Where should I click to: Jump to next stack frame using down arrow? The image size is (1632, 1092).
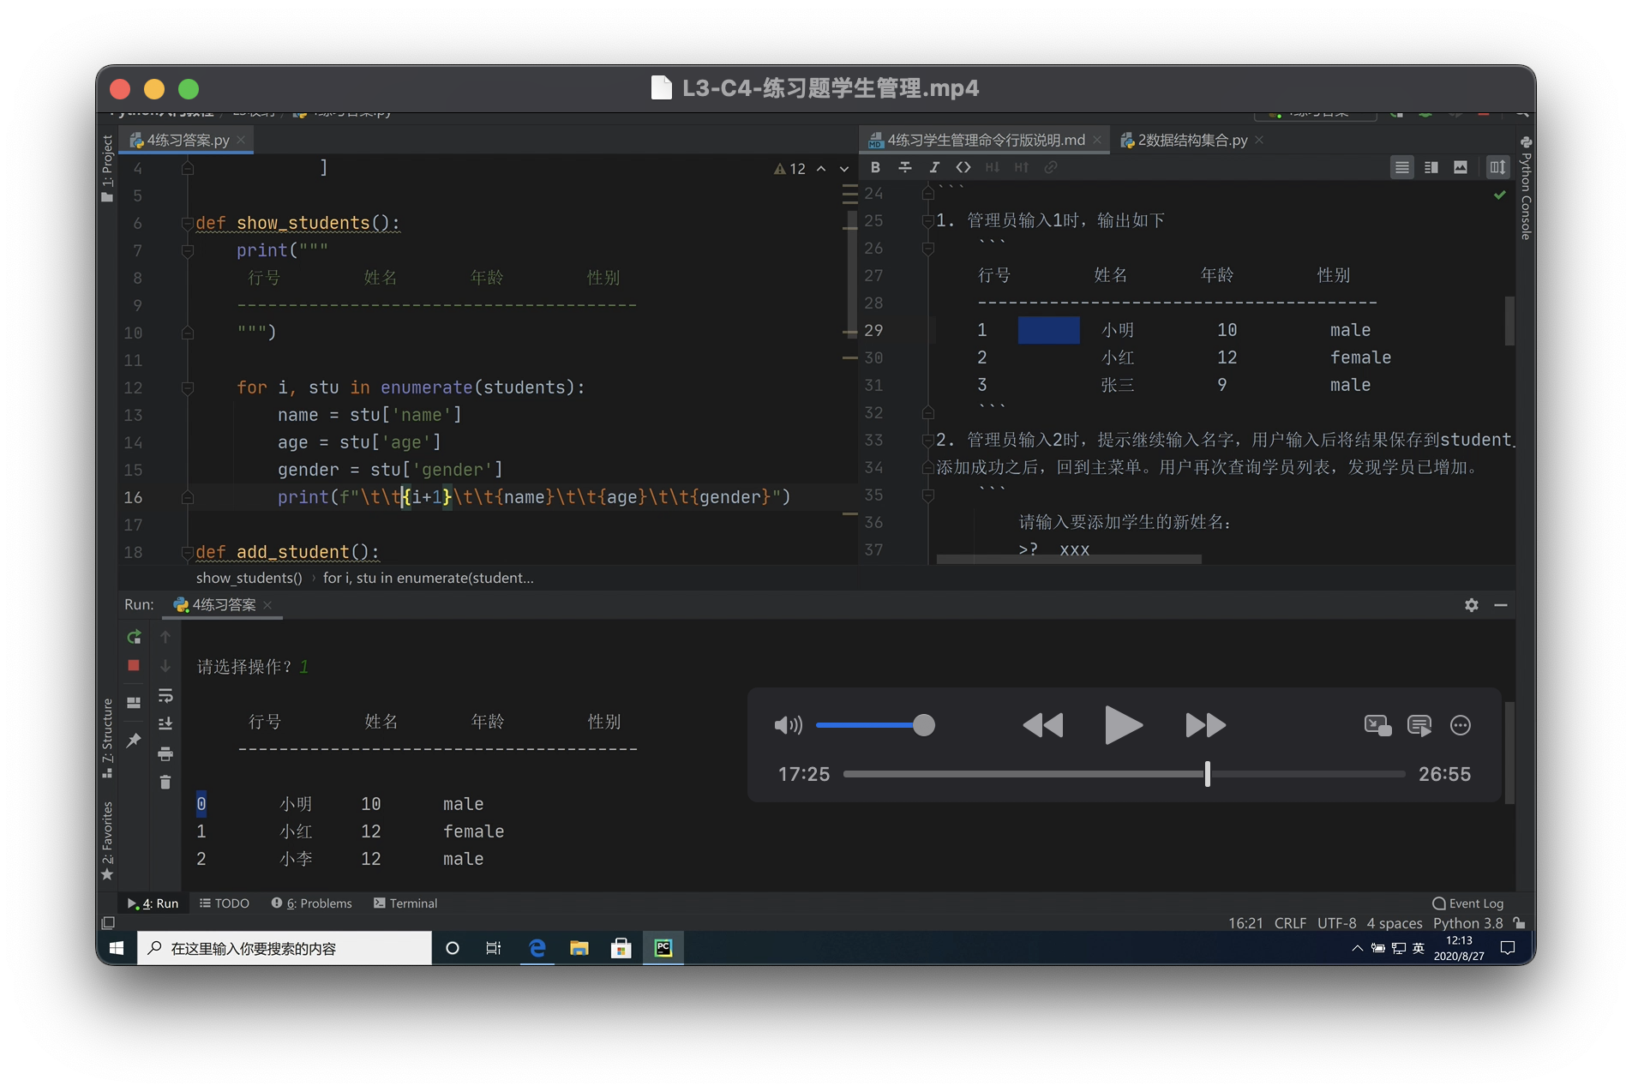165,666
